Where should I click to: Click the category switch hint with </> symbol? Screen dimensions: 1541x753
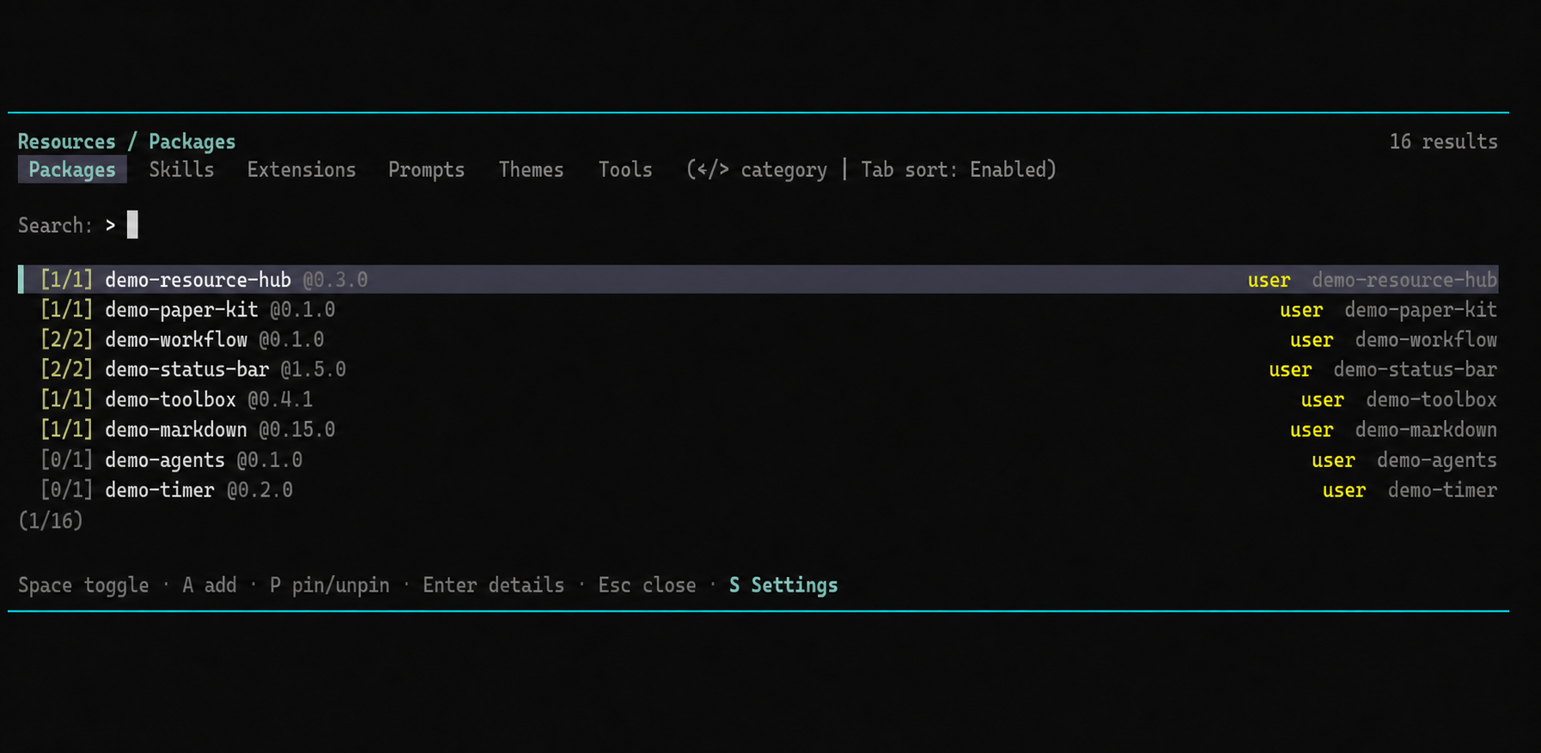coord(756,169)
